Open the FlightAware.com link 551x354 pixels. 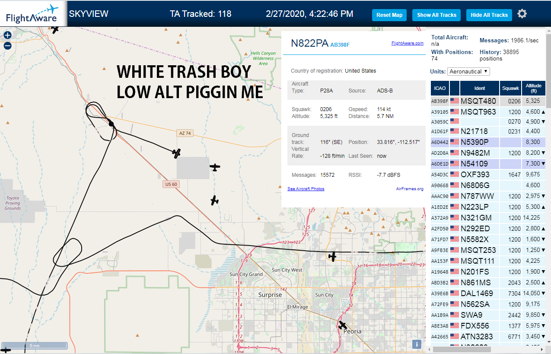408,43
